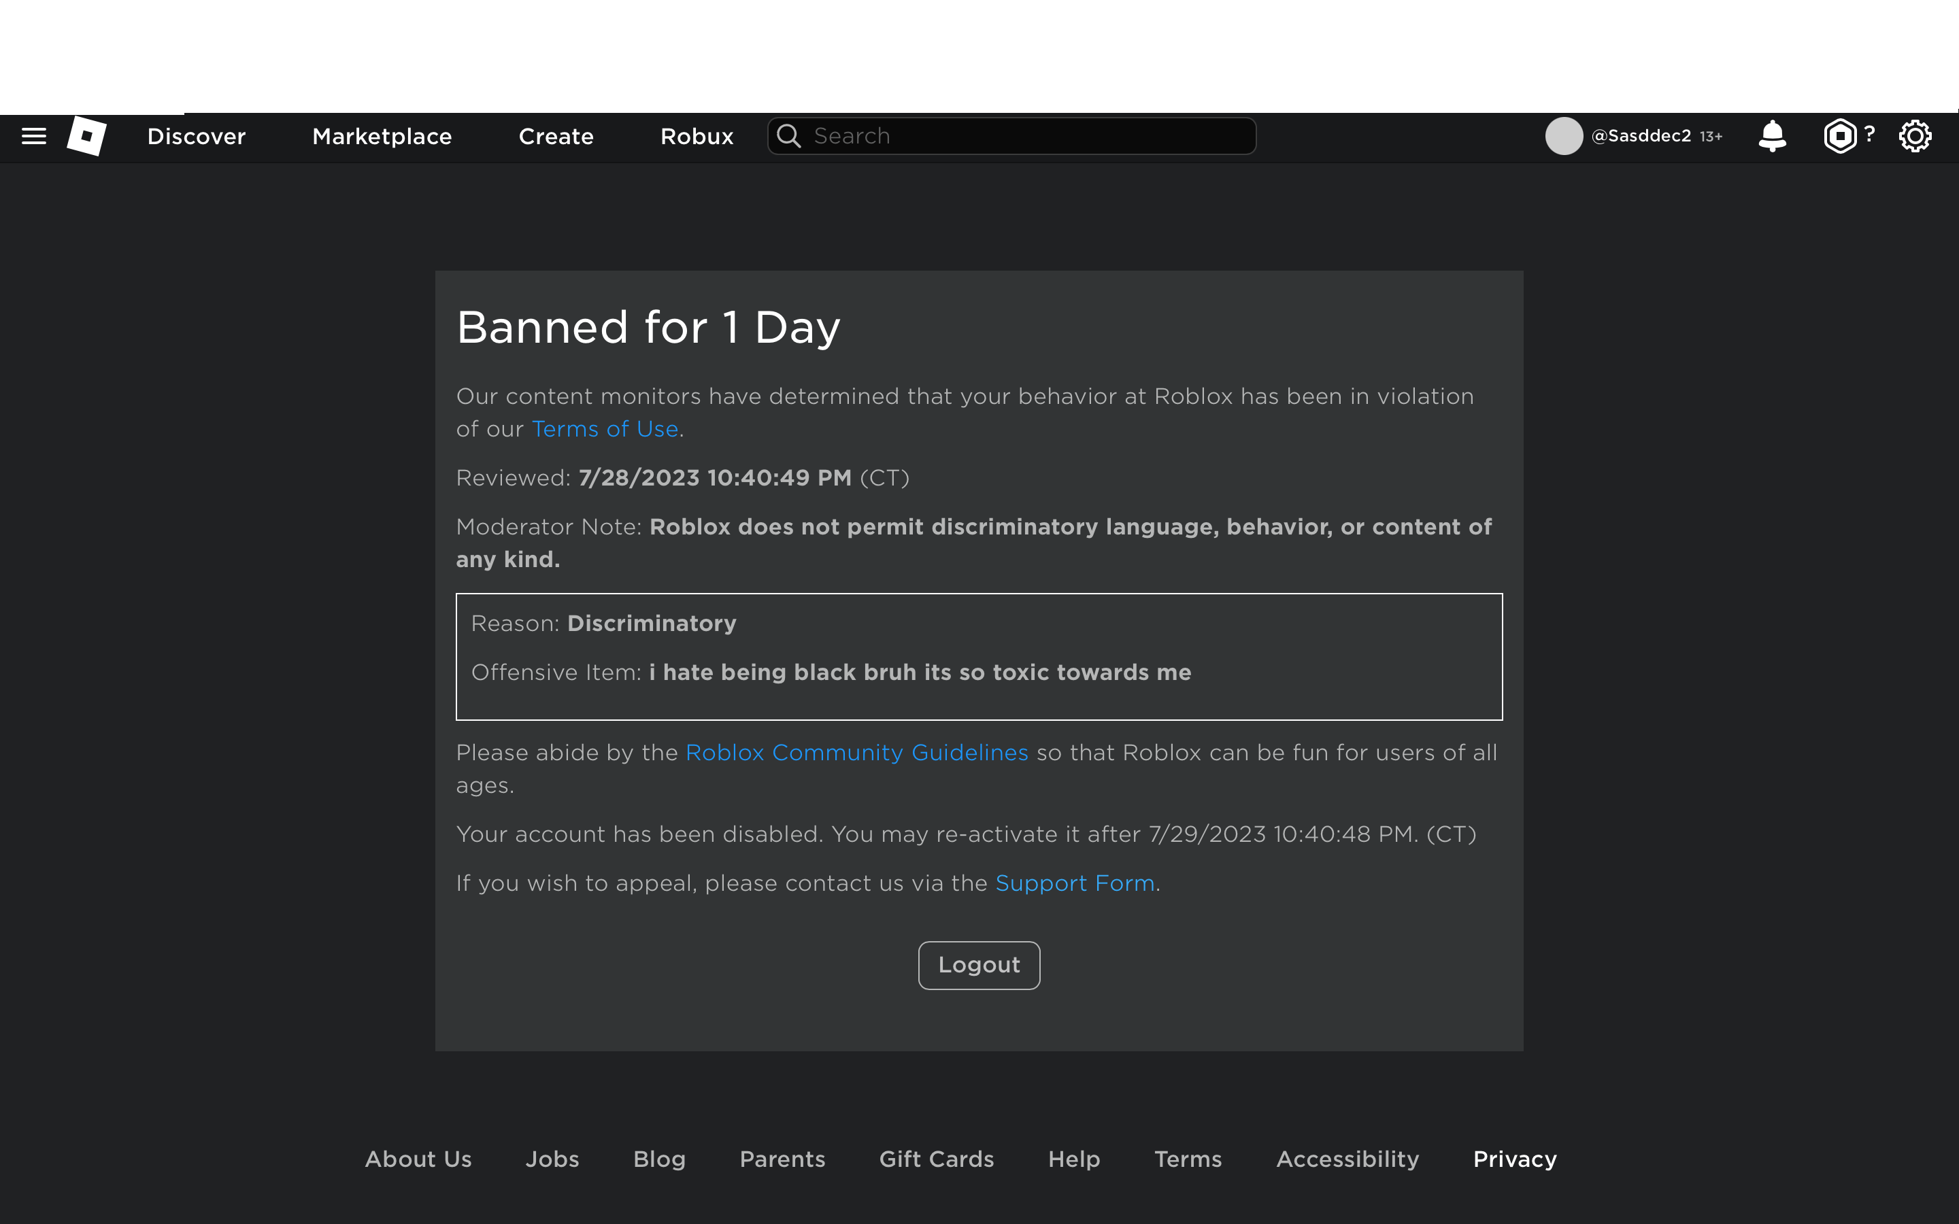Click the Robux balance icon
This screenshot has width=1959, height=1224.
[1840, 136]
